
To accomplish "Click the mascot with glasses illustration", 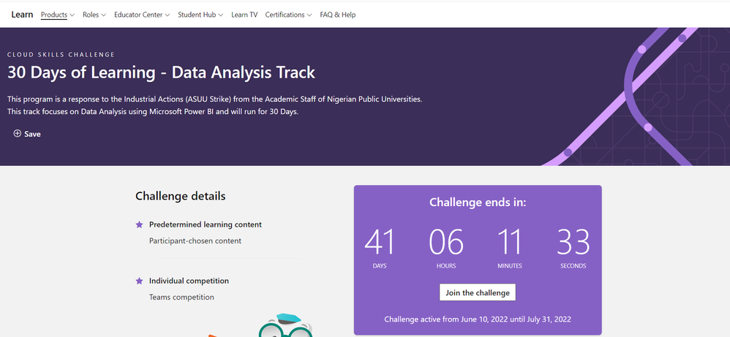I will [x=285, y=325].
